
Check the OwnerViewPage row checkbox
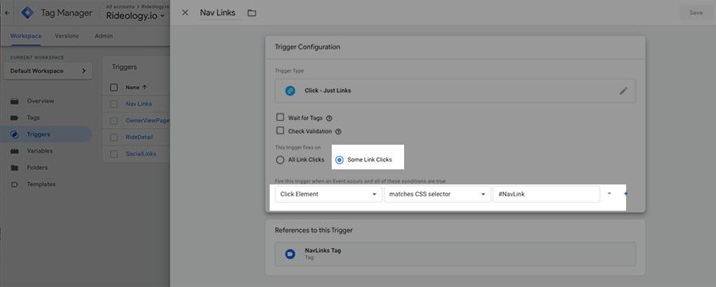tap(114, 121)
